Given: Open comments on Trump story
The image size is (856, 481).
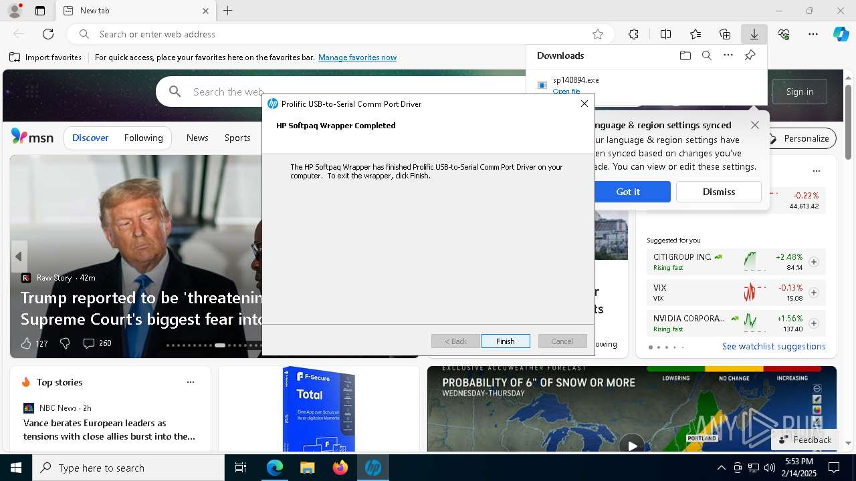Looking at the screenshot, I should click(97, 343).
